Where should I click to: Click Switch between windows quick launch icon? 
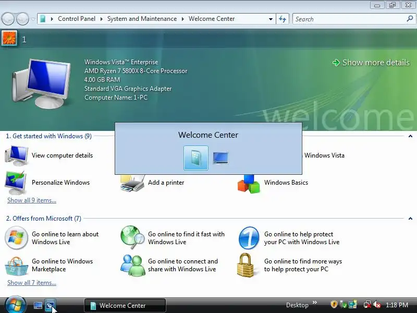coord(50,305)
